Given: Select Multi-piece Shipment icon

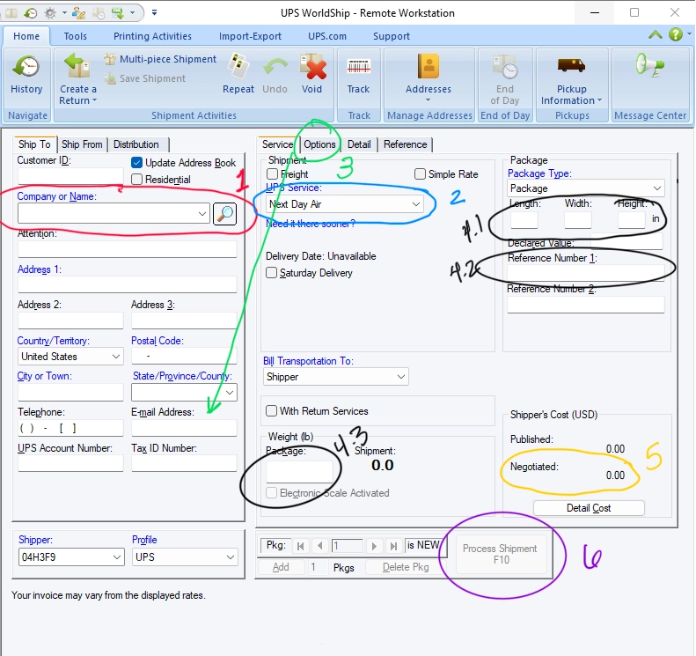Looking at the screenshot, I should 110,59.
